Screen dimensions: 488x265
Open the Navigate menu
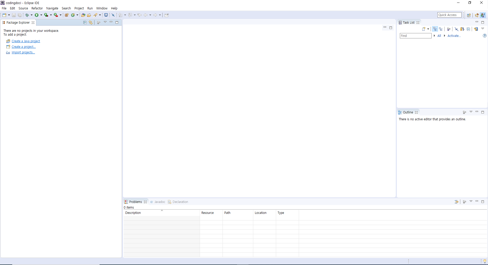(x=52, y=8)
